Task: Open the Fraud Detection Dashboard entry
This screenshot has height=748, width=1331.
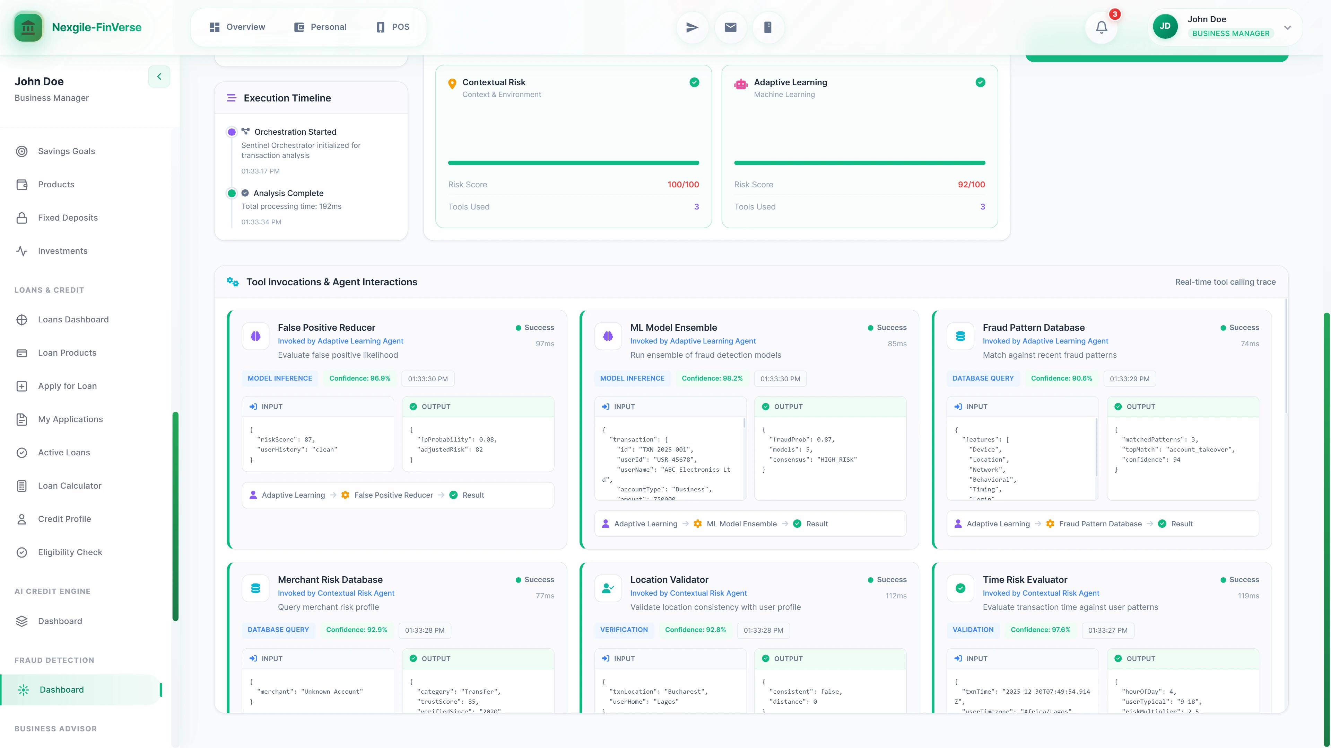Action: tap(61, 689)
